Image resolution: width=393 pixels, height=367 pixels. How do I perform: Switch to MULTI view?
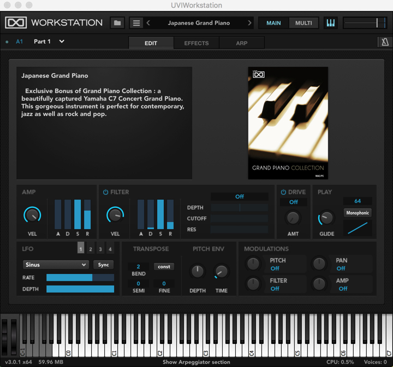[303, 23]
